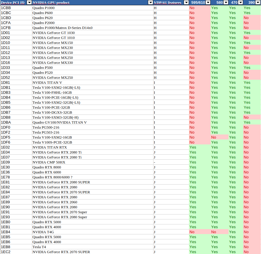Open the Device PCI ID filter dropdown
The image size is (261, 254).
pyautogui.click(x=29, y=2)
